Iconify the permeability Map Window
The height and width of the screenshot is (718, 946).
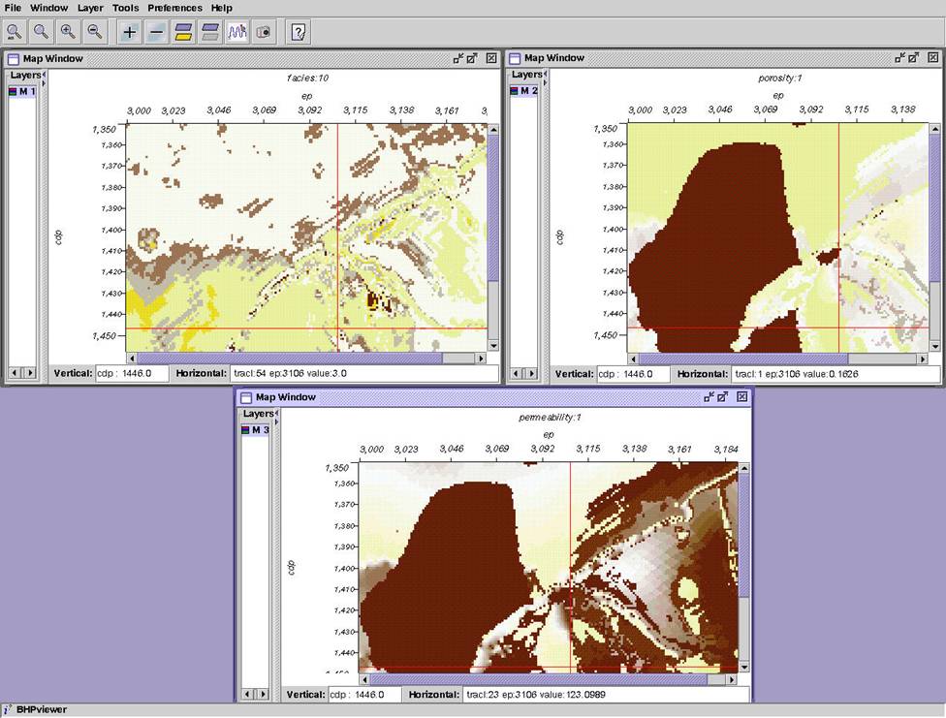coord(709,396)
